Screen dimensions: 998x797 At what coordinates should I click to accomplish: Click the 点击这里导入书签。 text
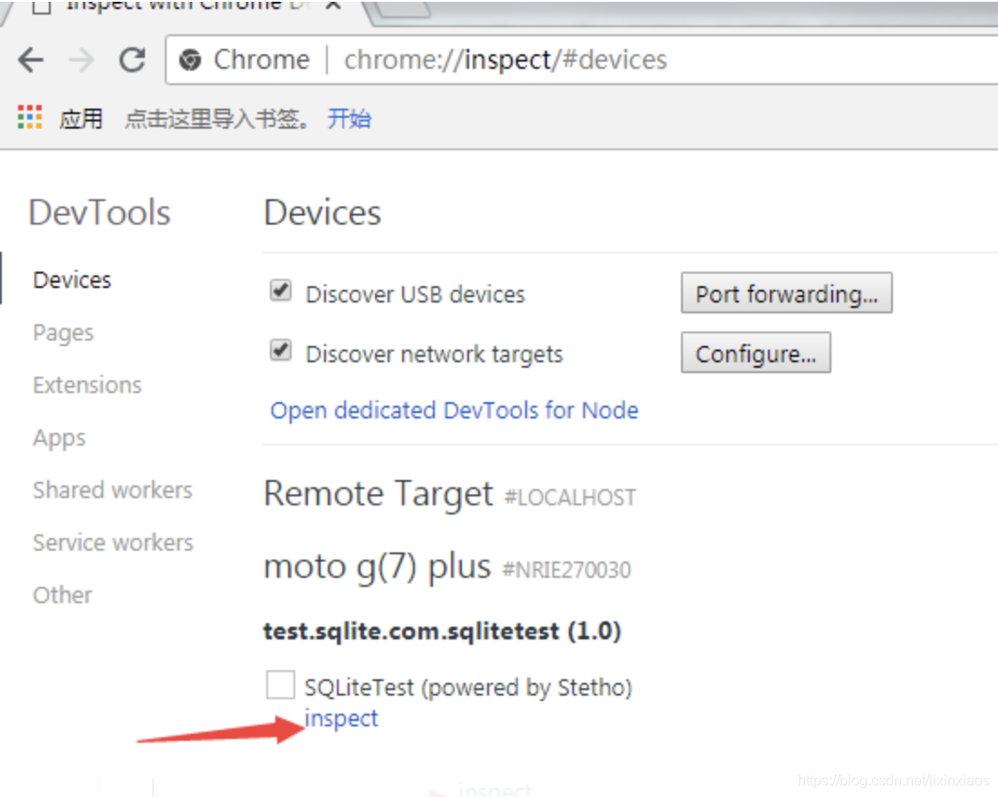tap(217, 119)
